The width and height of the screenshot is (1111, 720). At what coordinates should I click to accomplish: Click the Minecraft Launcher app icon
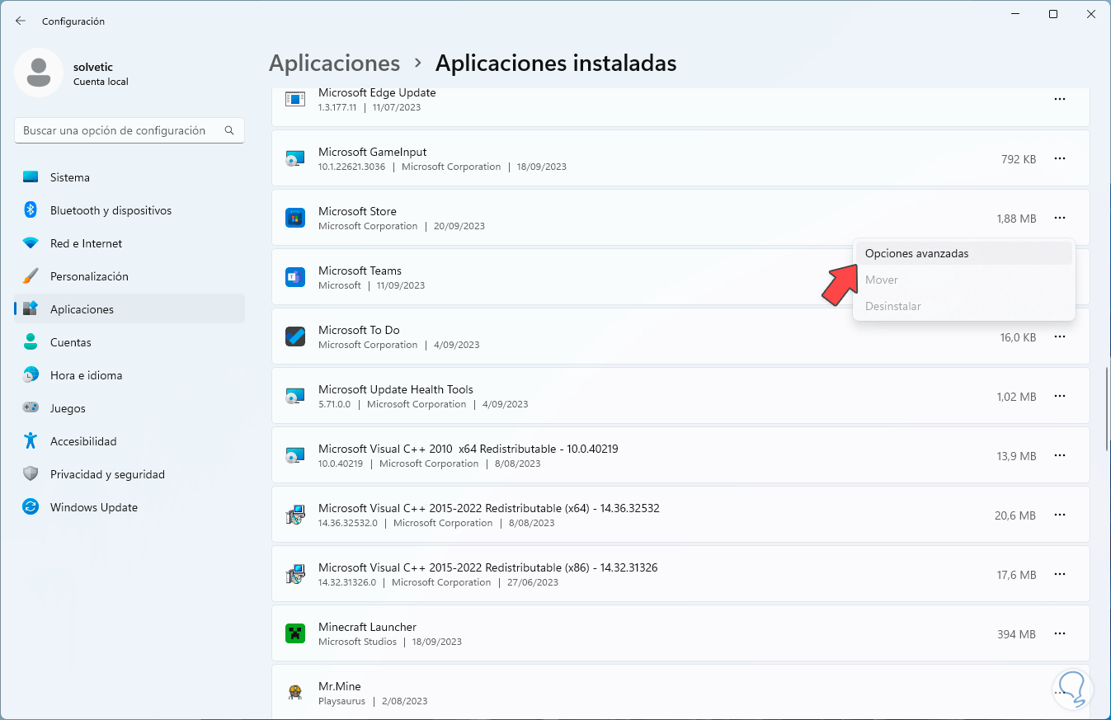[x=295, y=633]
